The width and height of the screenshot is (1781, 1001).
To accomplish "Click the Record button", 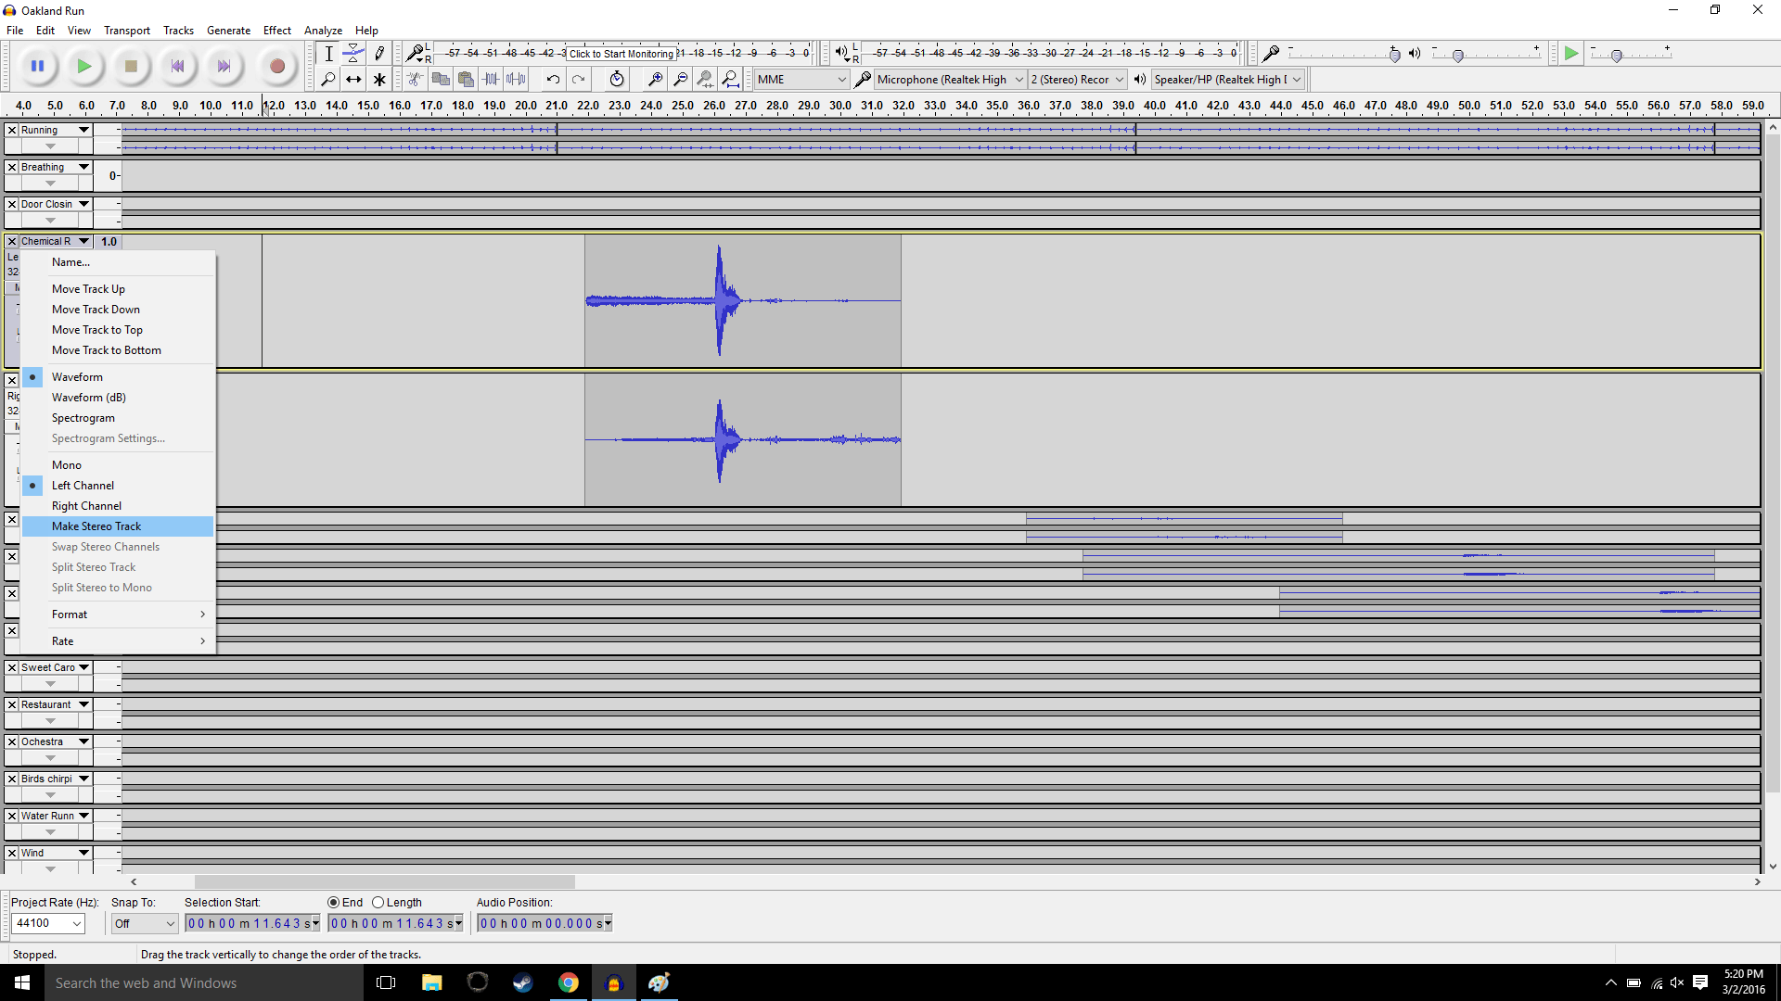I will (276, 66).
